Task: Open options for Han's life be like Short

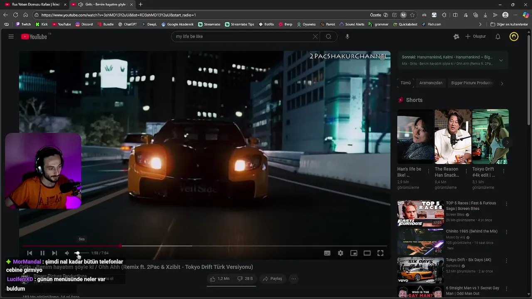Action: (429, 171)
